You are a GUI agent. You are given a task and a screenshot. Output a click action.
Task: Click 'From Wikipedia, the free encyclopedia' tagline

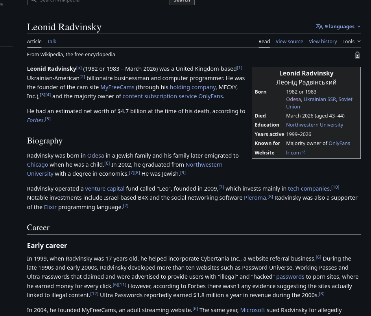click(x=71, y=54)
